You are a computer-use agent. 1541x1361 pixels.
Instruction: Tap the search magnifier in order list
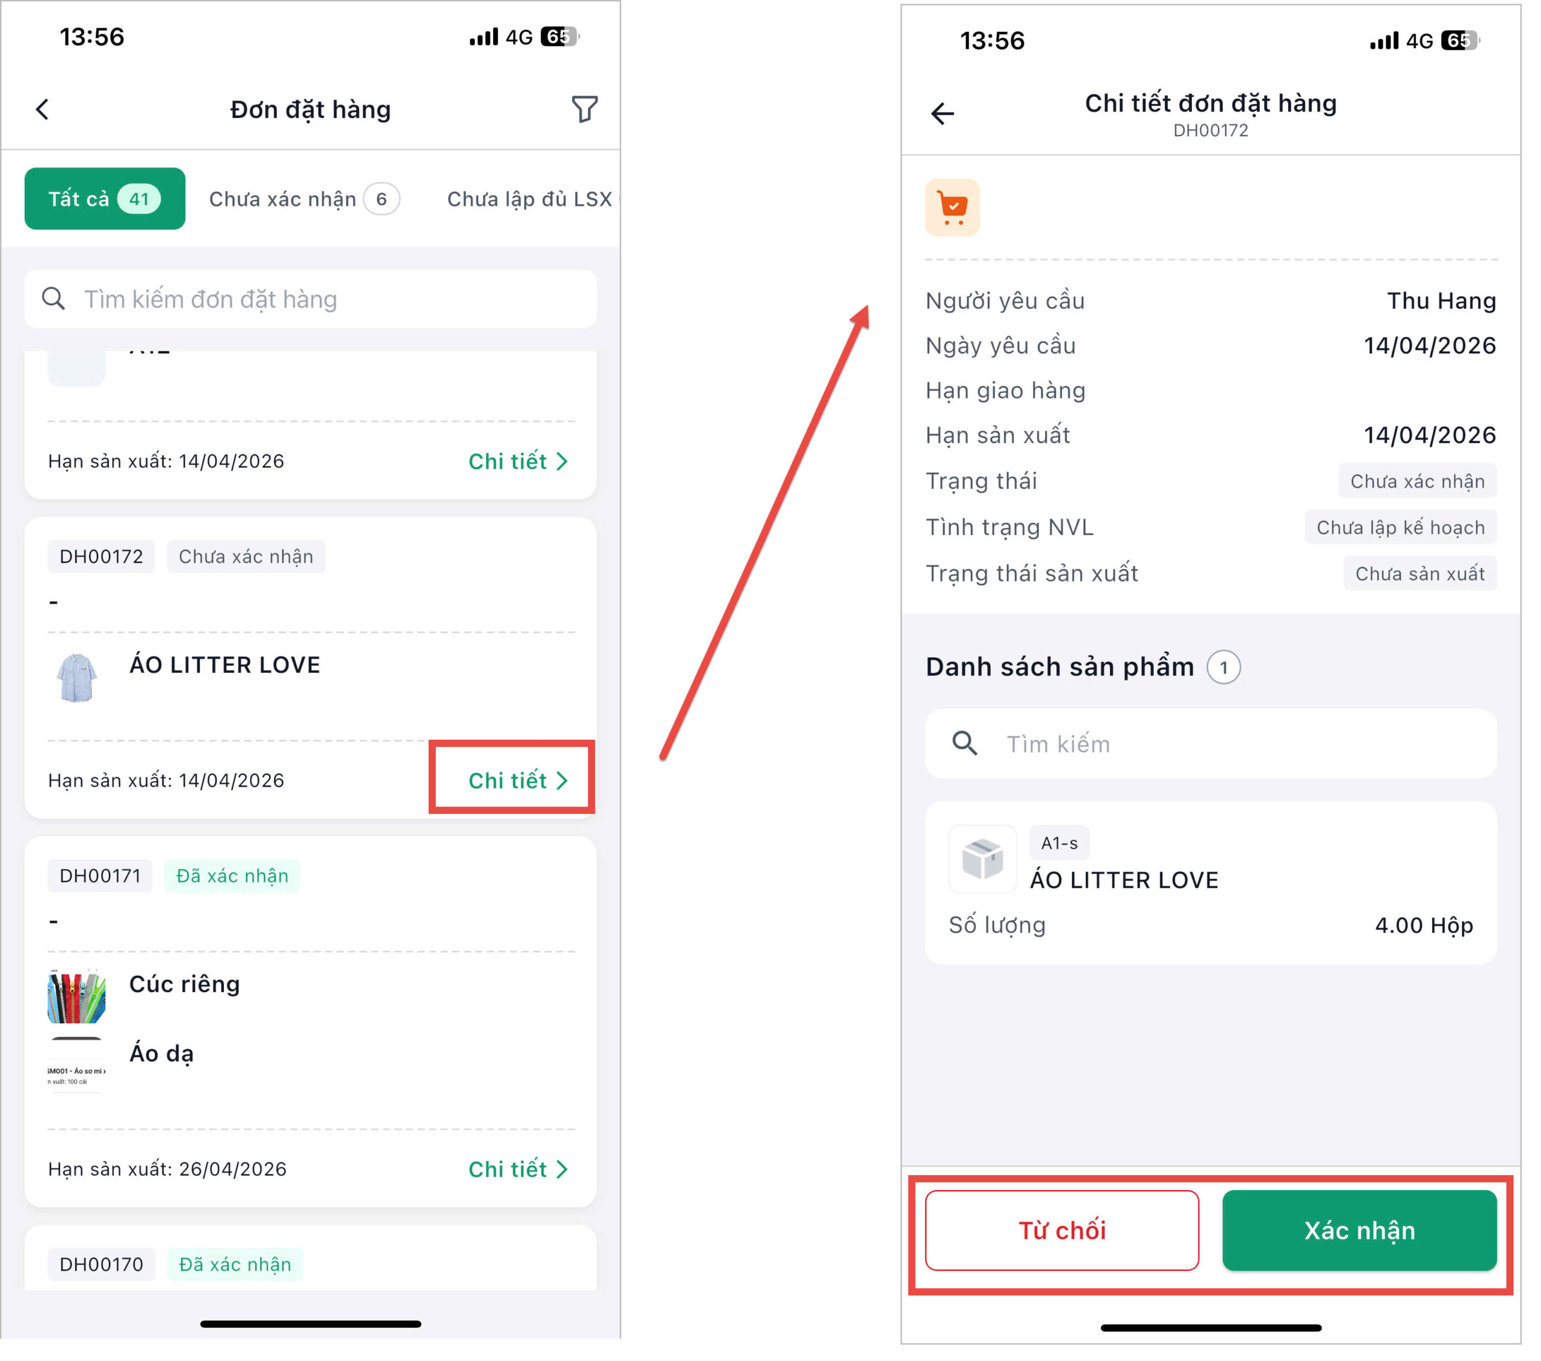pos(54,299)
